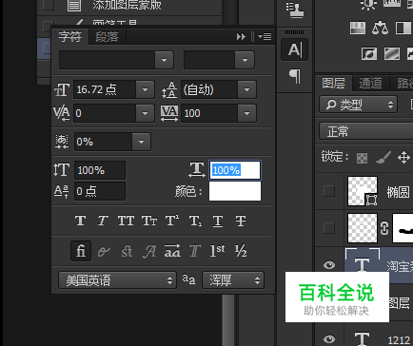
Task: Expand the font size dropdown at 16.72 点
Action: (x=145, y=89)
